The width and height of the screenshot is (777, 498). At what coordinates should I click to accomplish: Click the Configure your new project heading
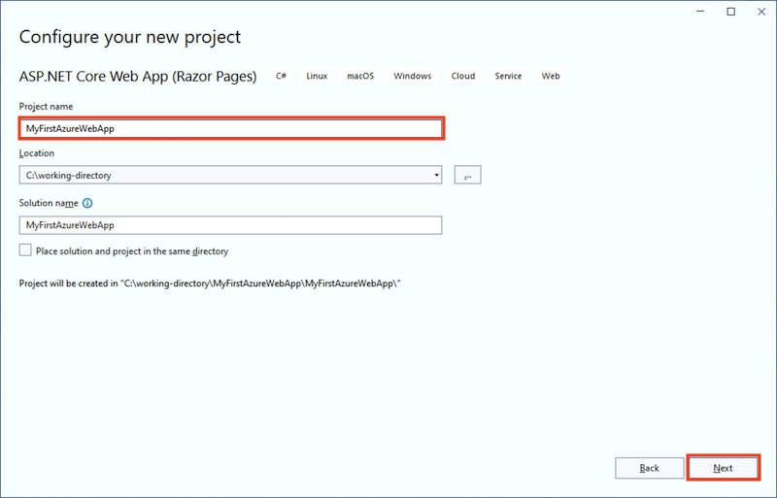coord(130,37)
